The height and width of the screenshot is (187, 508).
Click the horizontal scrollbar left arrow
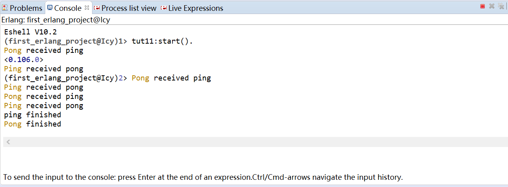[x=8, y=142]
